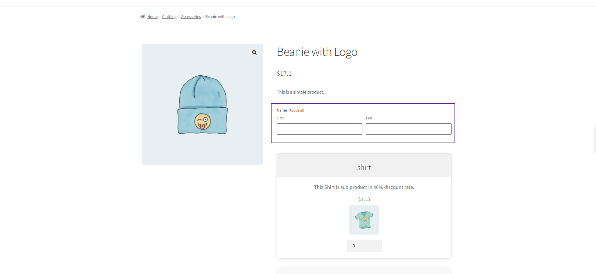Focus the Last name input field
596x274 pixels.
click(408, 129)
